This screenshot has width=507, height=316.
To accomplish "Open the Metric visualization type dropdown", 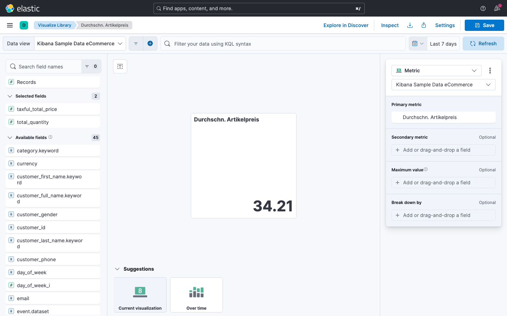I will 436,71.
